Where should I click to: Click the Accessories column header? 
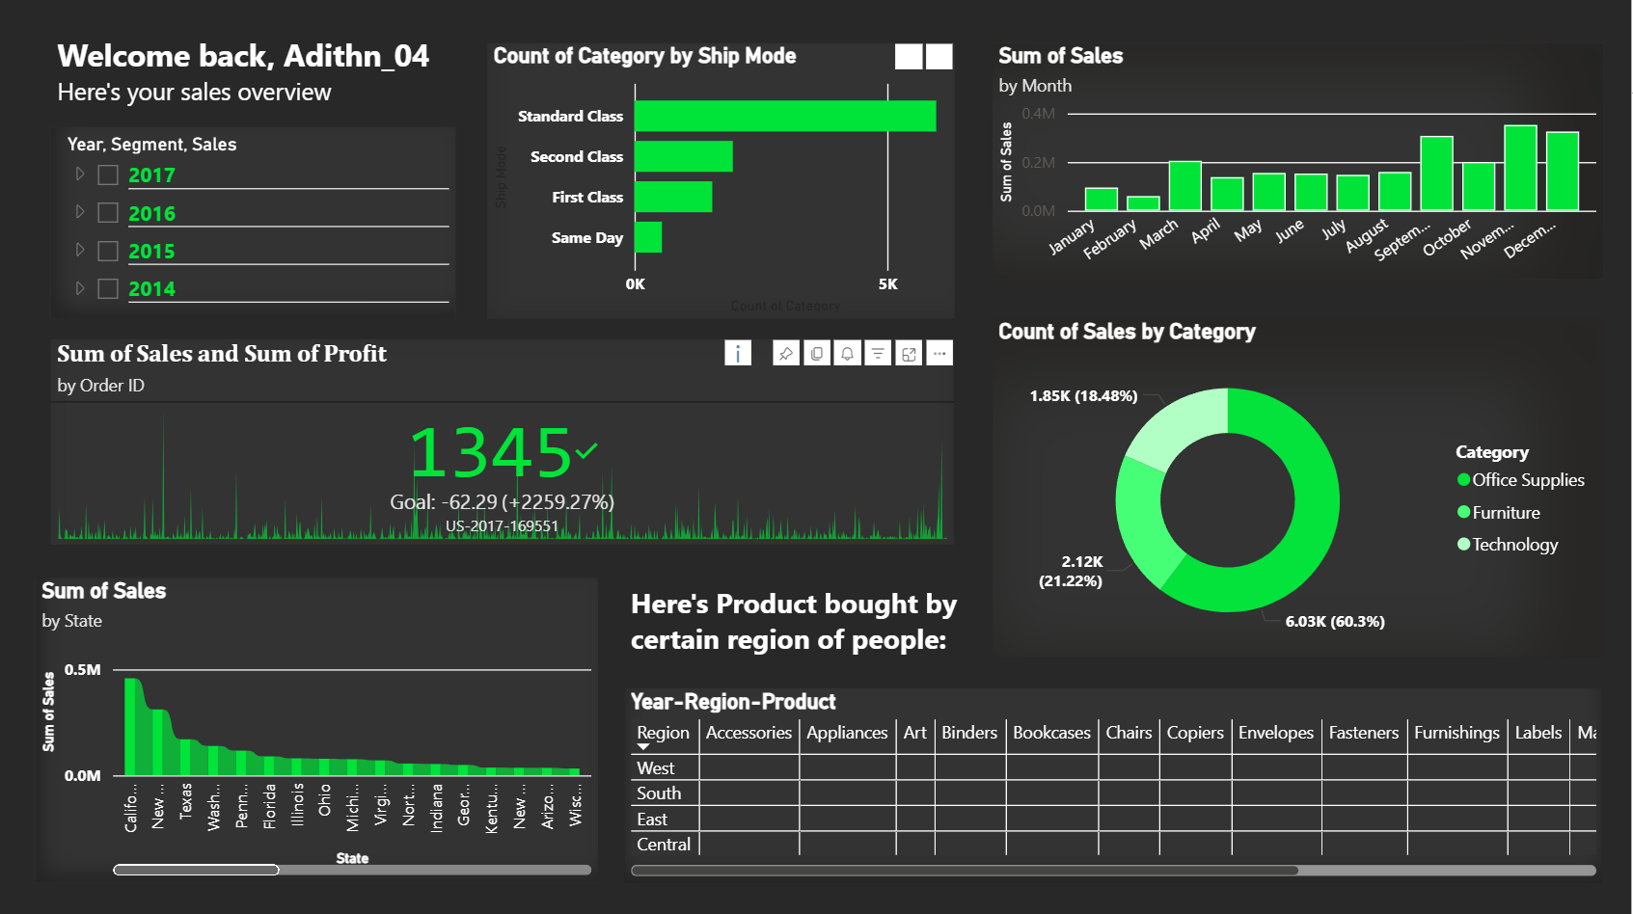[748, 733]
